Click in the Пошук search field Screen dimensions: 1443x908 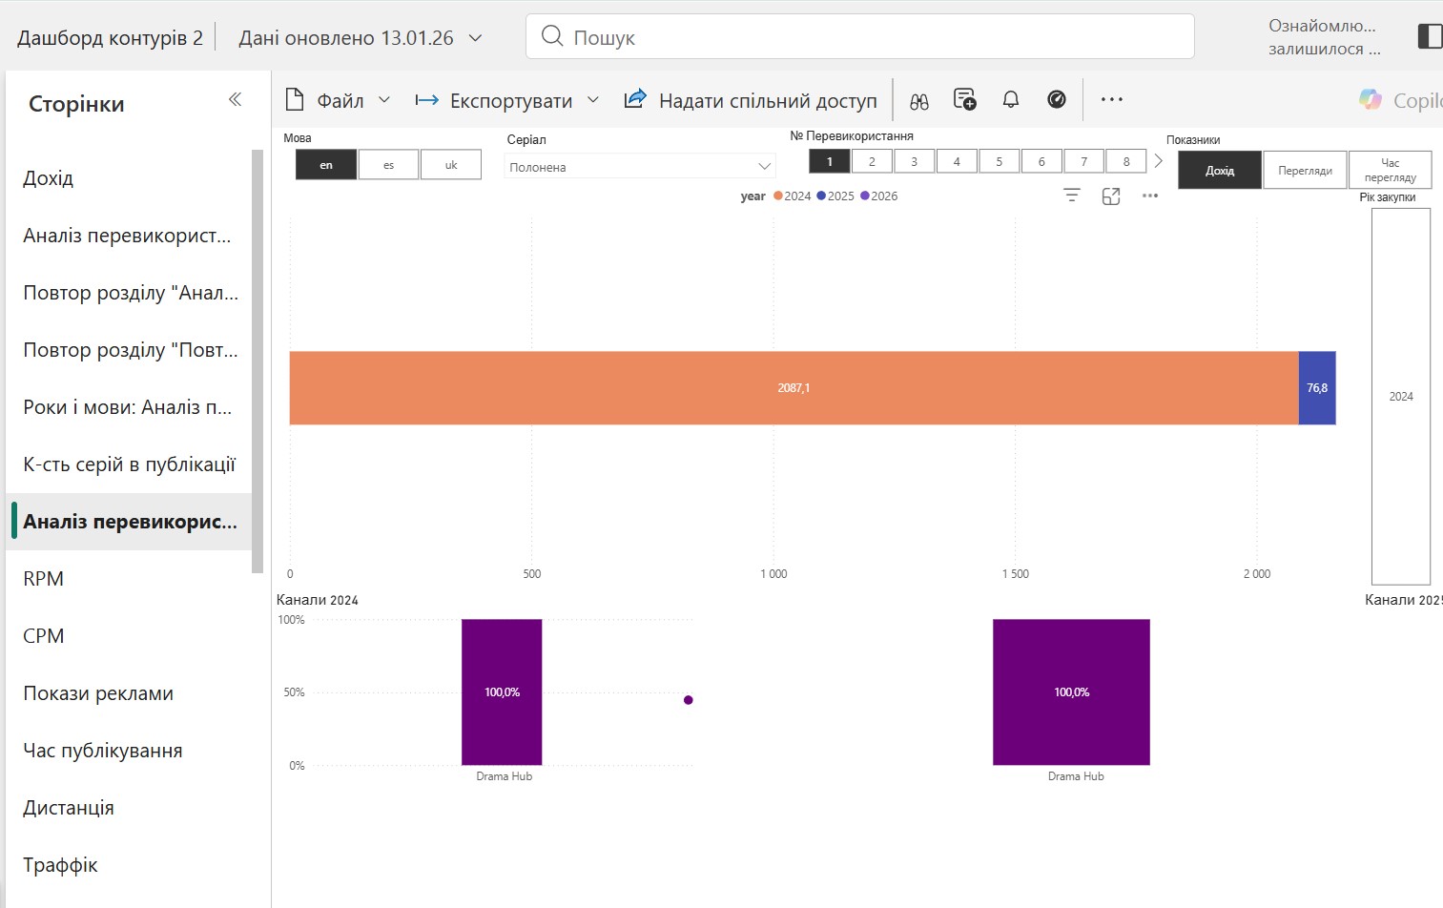[x=860, y=36]
